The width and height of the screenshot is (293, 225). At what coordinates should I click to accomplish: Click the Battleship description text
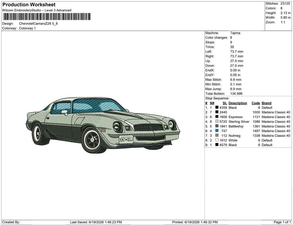(236, 126)
